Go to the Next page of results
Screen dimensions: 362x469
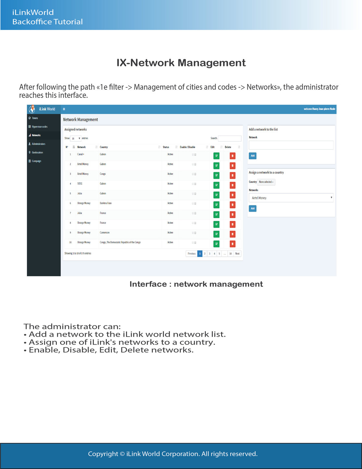(237, 254)
